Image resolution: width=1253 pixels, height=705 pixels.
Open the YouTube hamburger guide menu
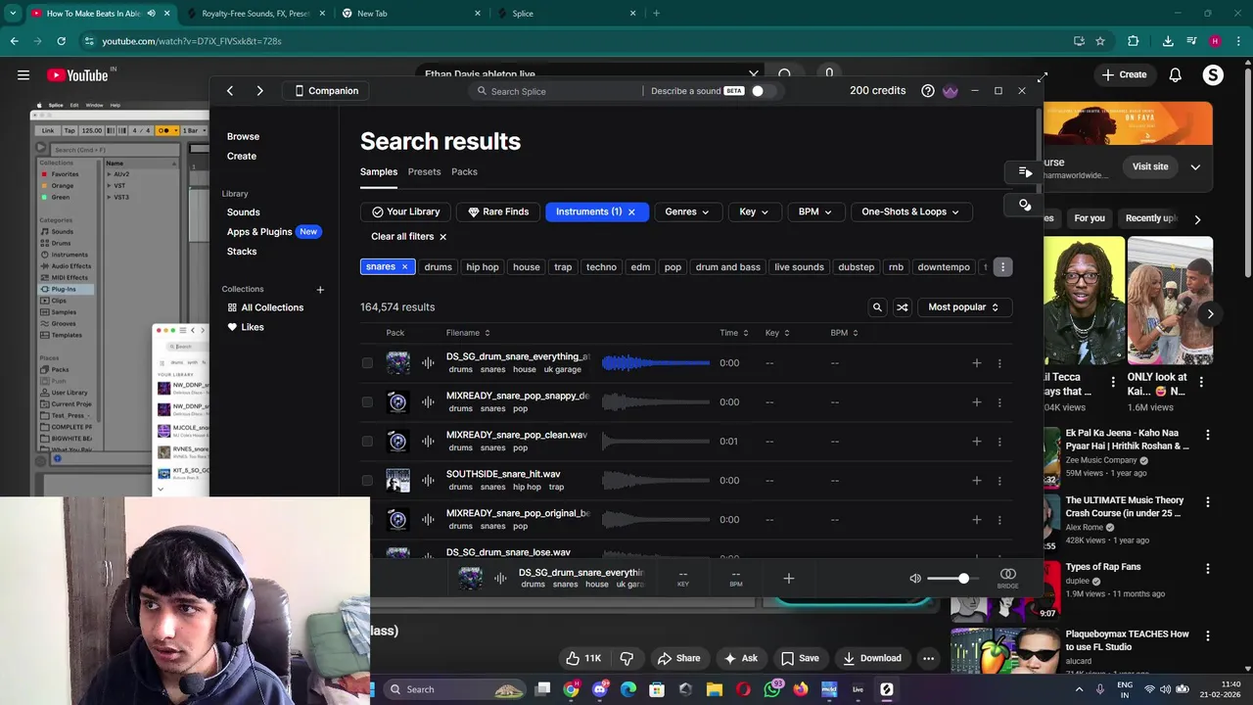click(x=23, y=74)
